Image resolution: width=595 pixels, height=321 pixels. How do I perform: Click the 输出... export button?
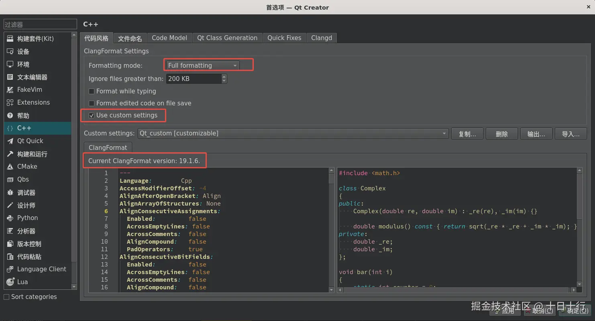pos(536,134)
